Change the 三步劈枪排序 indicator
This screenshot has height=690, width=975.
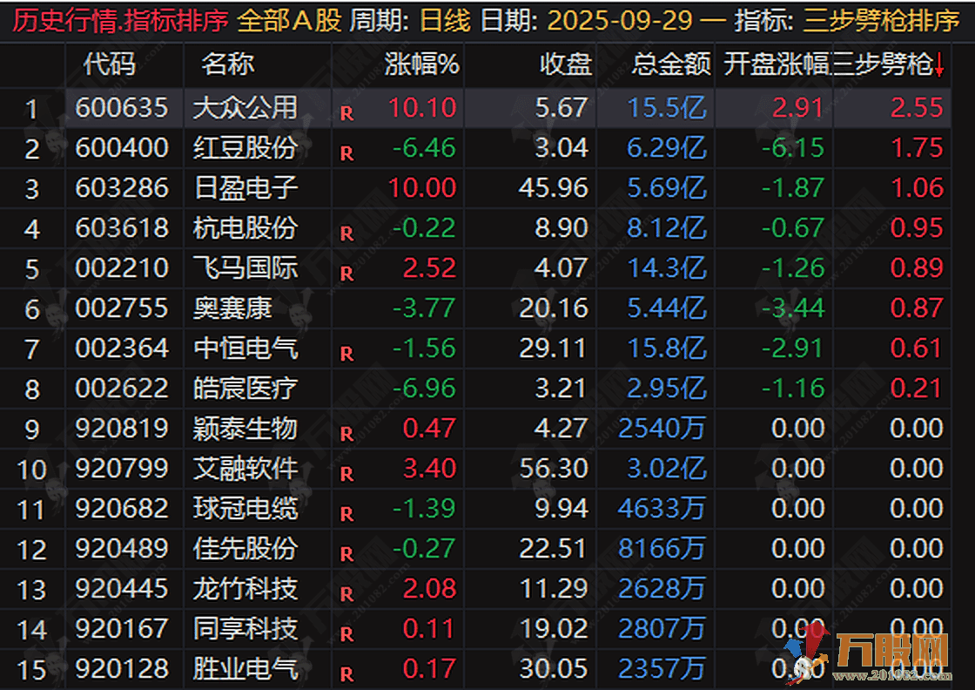(x=881, y=21)
